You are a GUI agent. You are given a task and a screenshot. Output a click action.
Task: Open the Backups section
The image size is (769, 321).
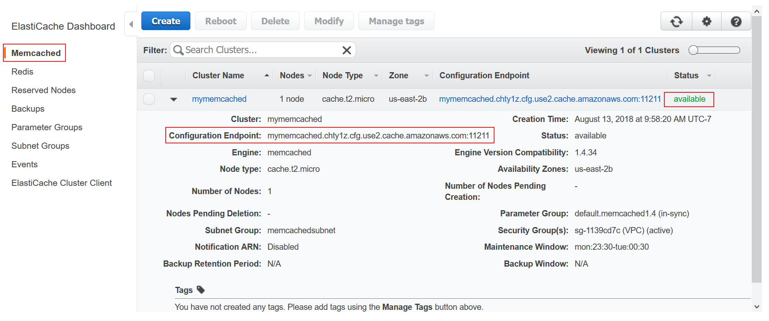[28, 109]
